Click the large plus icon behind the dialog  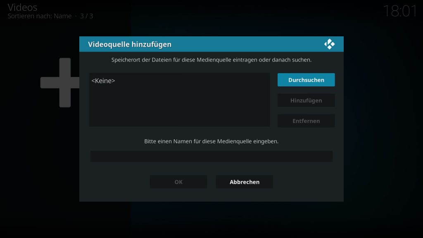(x=59, y=83)
